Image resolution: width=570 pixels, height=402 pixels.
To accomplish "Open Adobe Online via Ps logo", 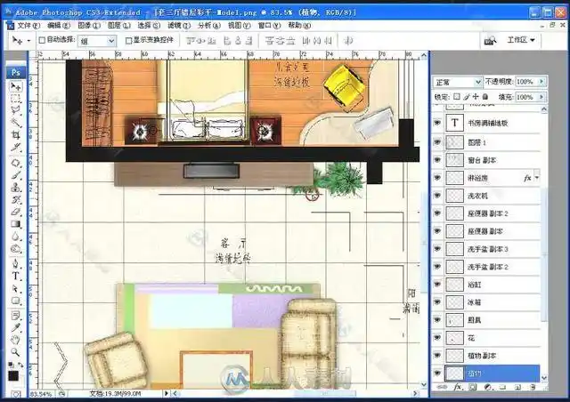I will (16, 72).
